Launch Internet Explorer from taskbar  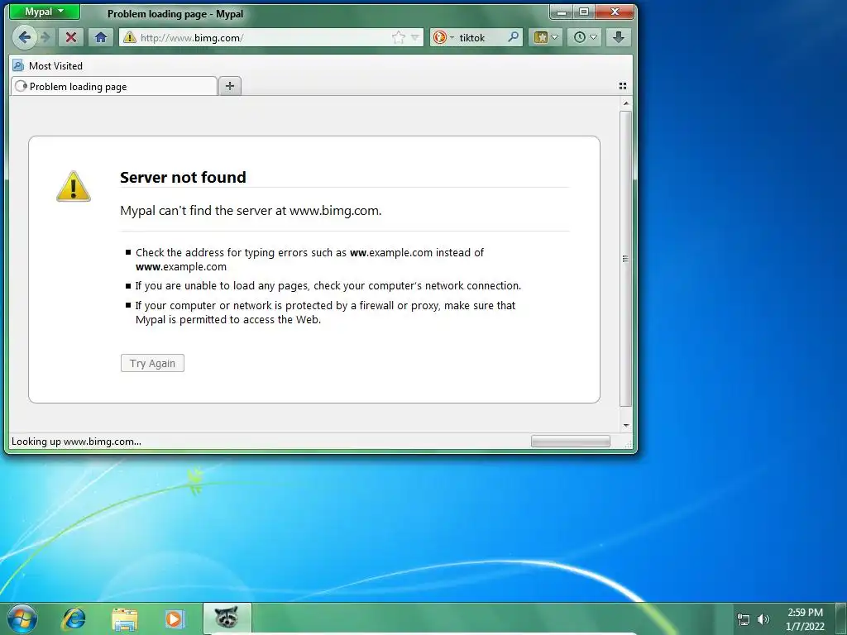[74, 618]
